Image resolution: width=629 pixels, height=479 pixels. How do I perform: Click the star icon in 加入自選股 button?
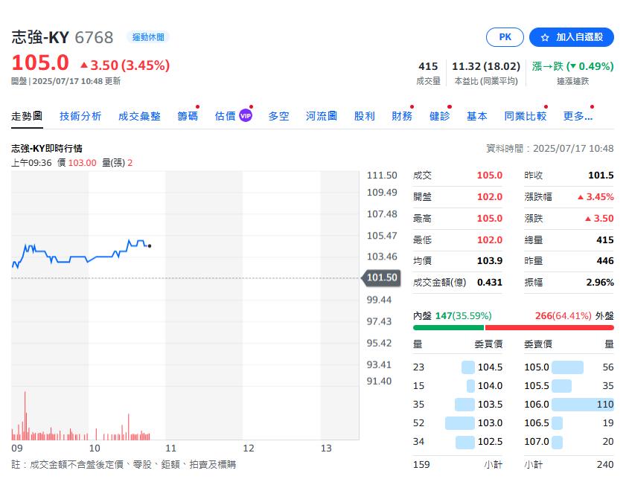[544, 38]
